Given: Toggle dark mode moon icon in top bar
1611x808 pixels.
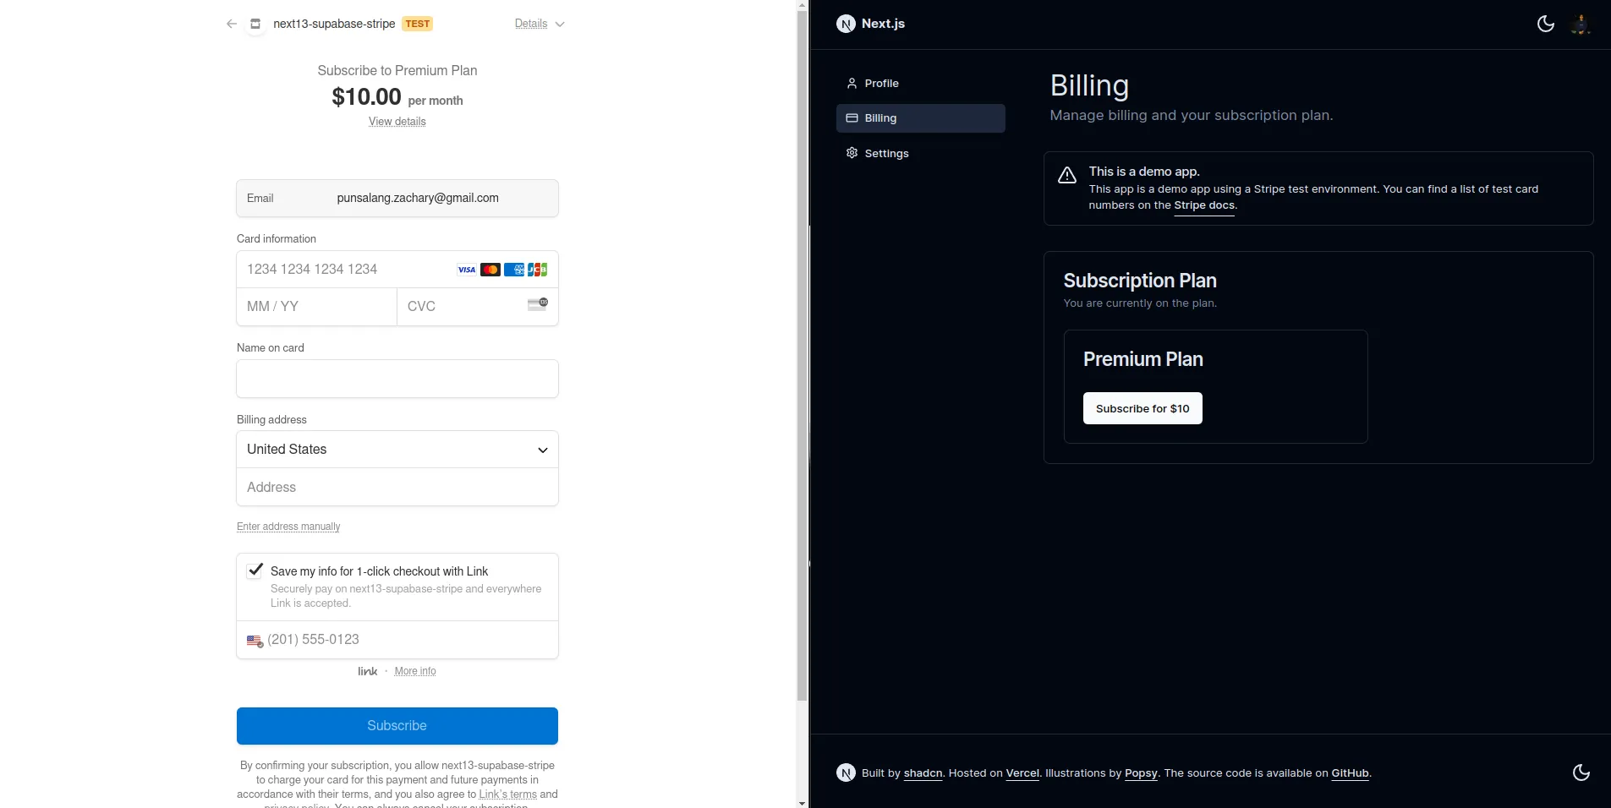Looking at the screenshot, I should [x=1545, y=24].
